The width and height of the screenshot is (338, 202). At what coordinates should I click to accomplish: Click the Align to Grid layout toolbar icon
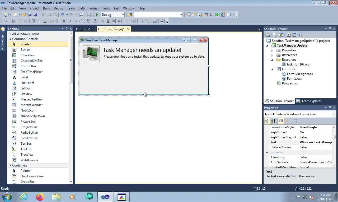(6, 21)
